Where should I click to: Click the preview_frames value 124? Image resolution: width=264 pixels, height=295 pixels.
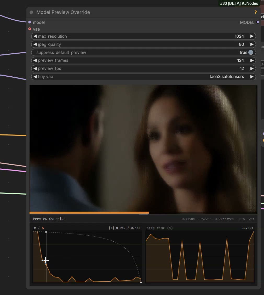(240, 60)
